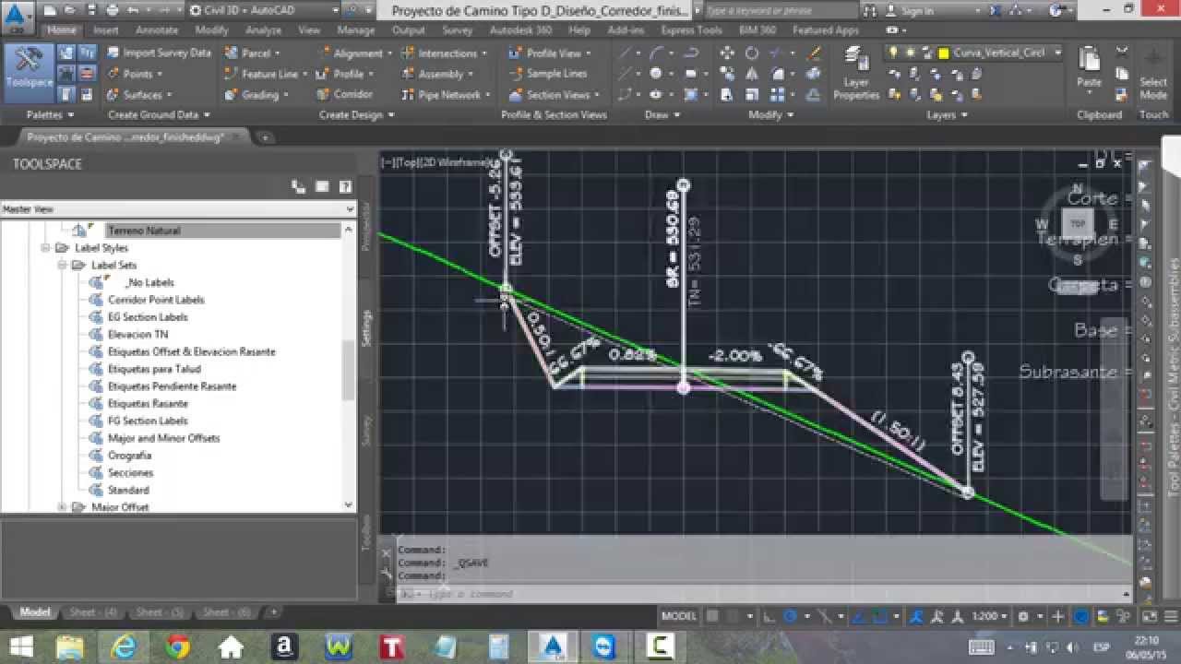Open Google Chrome from taskbar
Screen dimensions: 1181x664
pyautogui.click(x=177, y=646)
